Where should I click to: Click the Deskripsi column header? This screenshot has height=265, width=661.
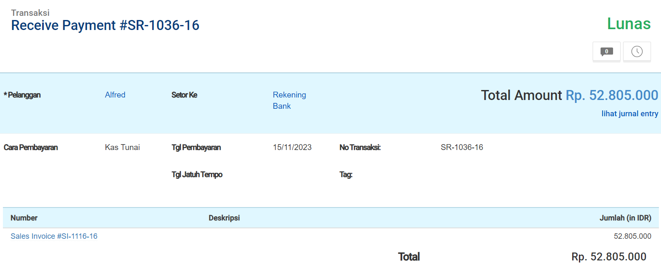pos(224,218)
